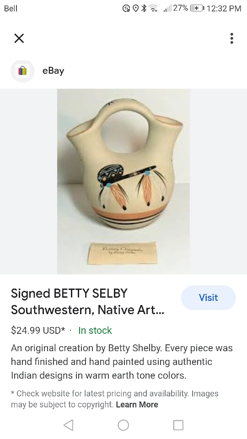Tap the In stock availability label
This screenshot has height=439, width=247.
(95, 330)
